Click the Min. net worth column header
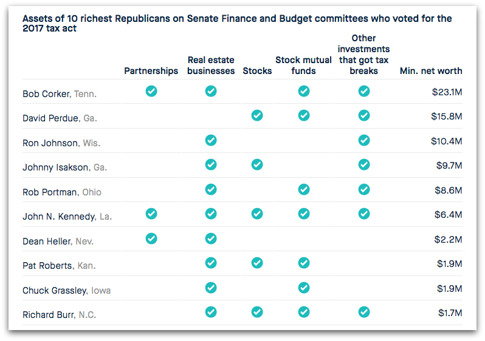The width and height of the screenshot is (485, 341). pos(431,71)
